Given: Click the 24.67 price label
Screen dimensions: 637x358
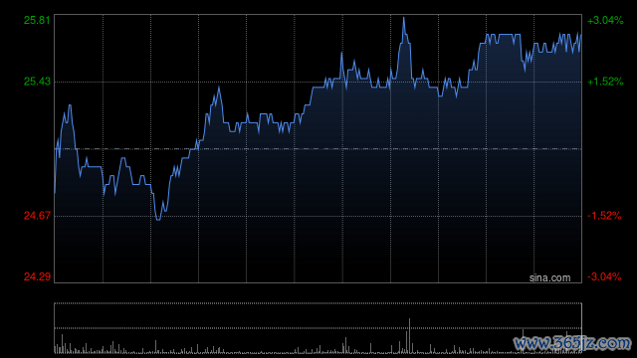Looking at the screenshot, I should 37,216.
